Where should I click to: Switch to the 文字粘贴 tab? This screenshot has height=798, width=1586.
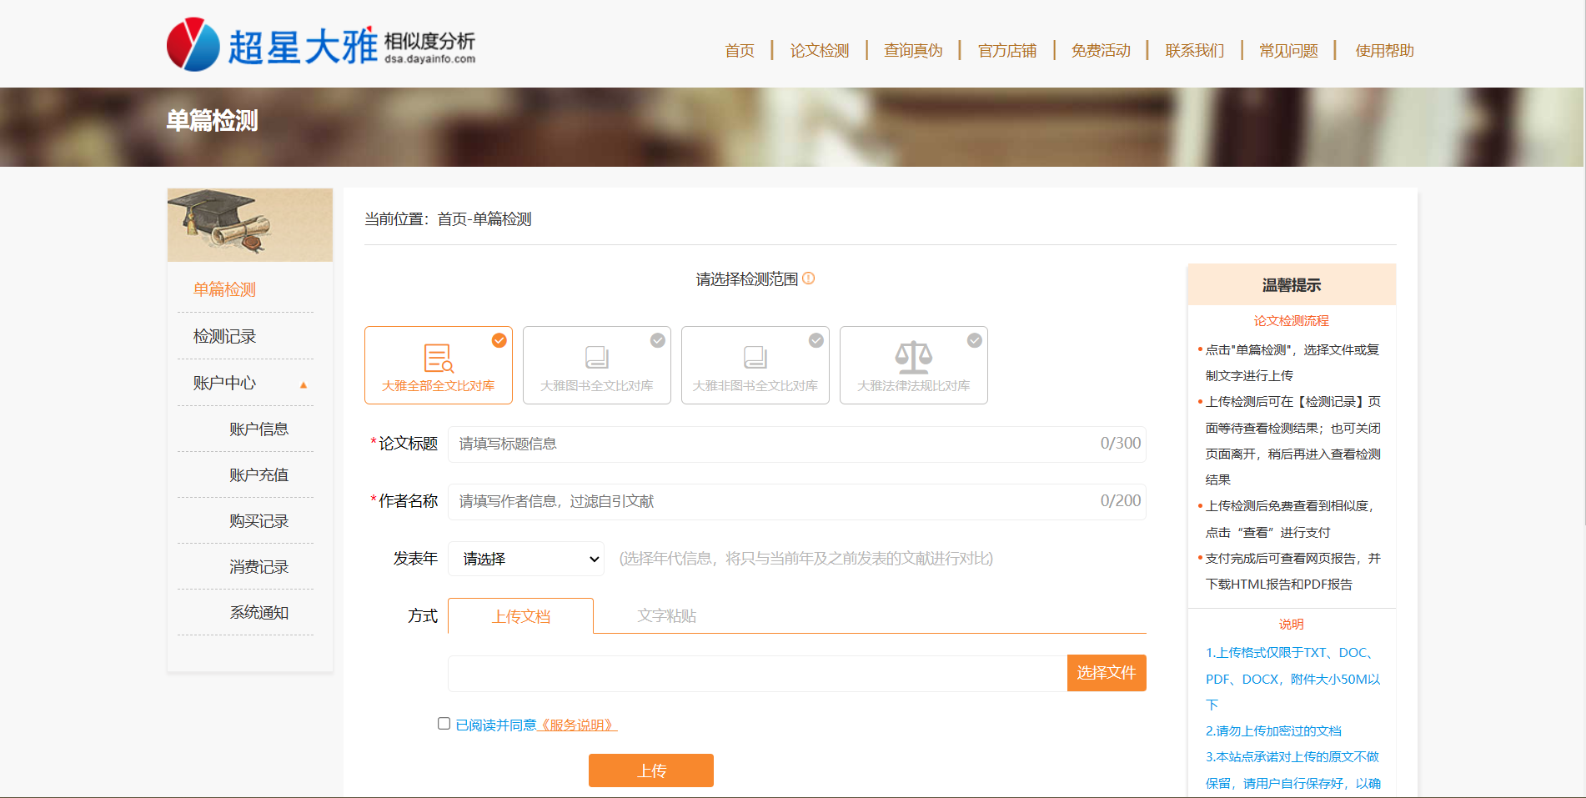point(667,616)
